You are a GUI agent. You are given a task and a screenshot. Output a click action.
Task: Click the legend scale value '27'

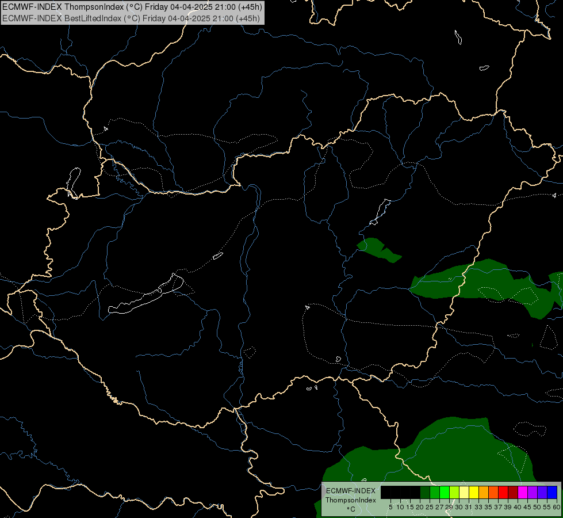[x=439, y=507]
